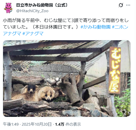Open the three-dot more options menu

[128, 5]
